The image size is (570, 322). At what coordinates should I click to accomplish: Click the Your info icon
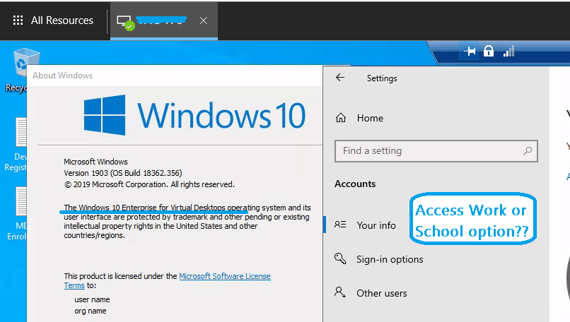(340, 225)
